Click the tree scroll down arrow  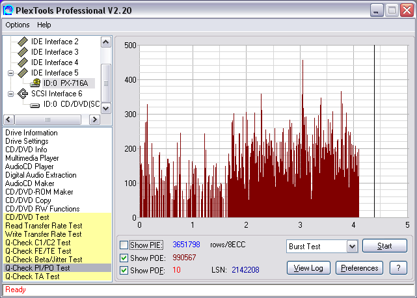pos(106,108)
